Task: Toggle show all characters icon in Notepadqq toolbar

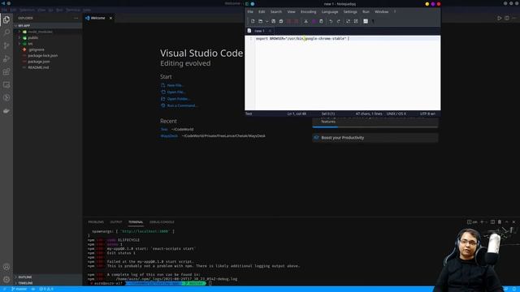Action: [x=373, y=21]
